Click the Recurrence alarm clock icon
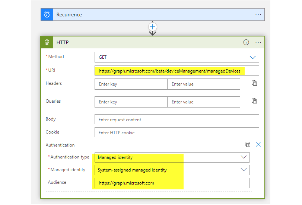302x205 pixels. [x=47, y=15]
